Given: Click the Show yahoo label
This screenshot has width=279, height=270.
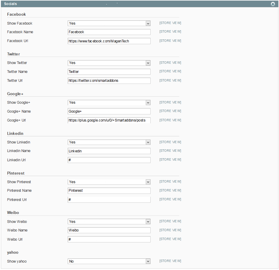Looking at the screenshot, I should coord(17,261).
